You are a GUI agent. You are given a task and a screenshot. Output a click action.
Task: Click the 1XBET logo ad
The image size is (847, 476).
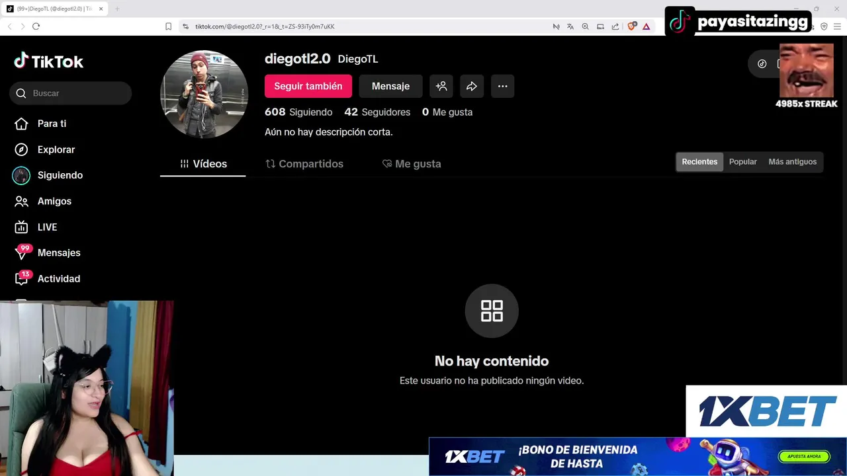pos(766,411)
